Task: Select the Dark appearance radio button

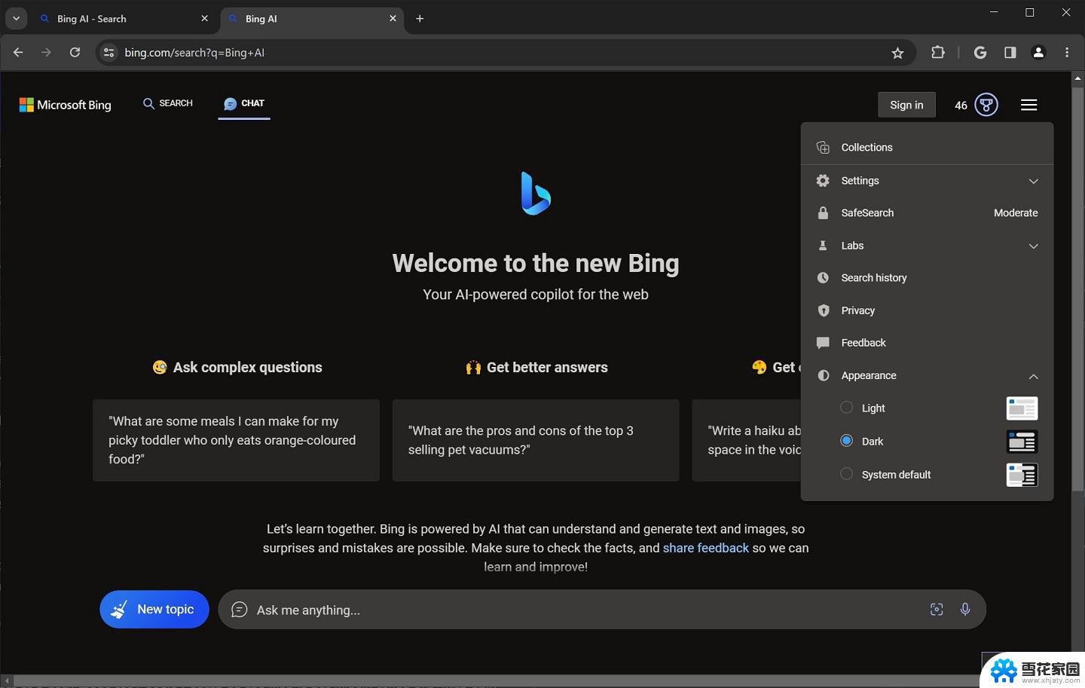Action: click(847, 441)
